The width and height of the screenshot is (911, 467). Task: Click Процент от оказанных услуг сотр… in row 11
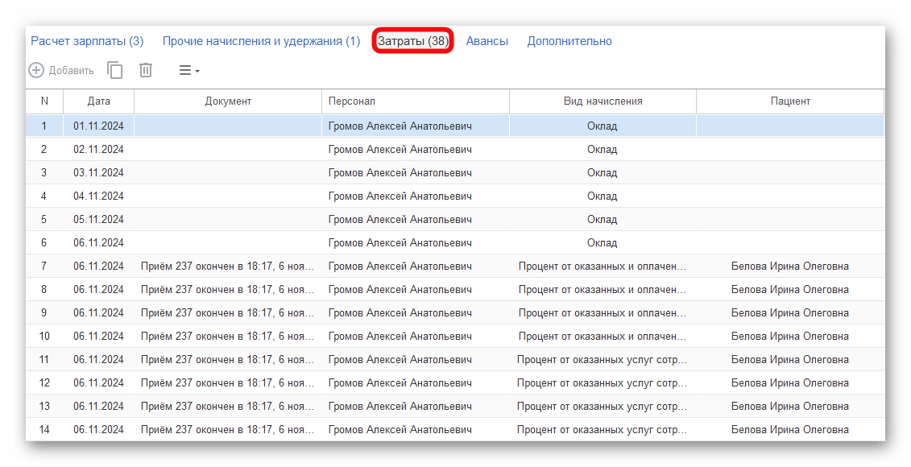click(602, 360)
